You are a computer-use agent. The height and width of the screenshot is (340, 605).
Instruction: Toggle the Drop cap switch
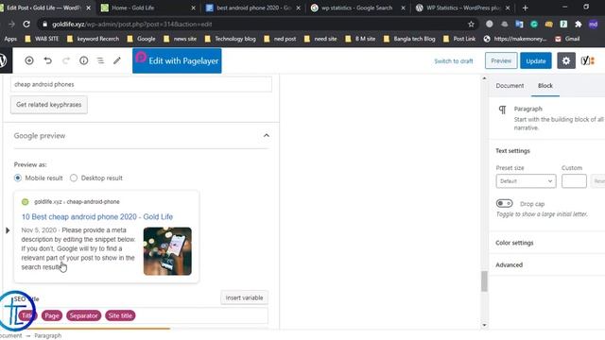click(504, 203)
